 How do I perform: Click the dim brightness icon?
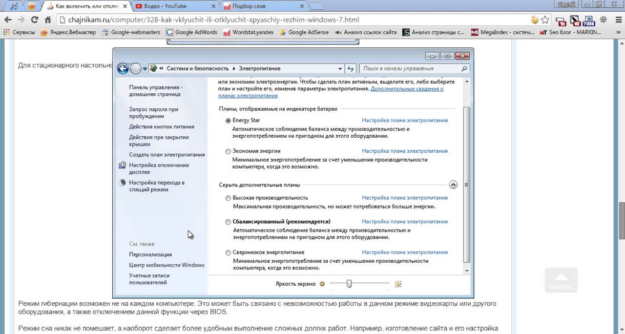[322, 284]
